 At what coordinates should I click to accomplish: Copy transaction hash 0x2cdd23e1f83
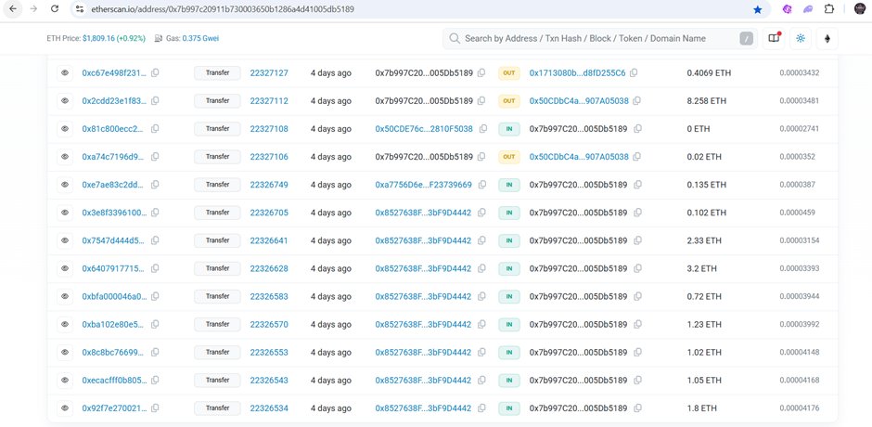155,101
